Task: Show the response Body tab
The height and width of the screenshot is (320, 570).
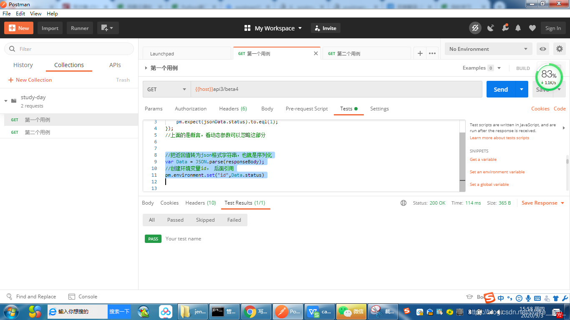Action: click(148, 203)
